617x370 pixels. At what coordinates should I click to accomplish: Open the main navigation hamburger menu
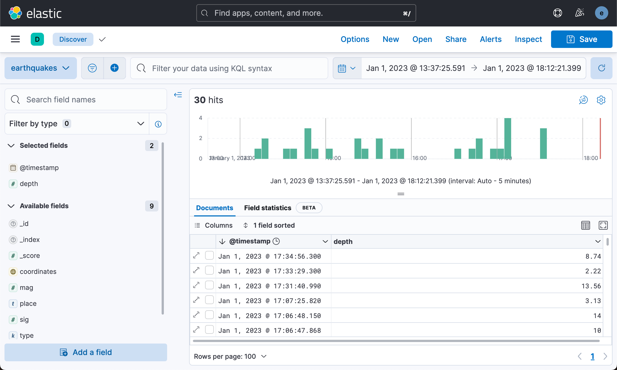[15, 39]
